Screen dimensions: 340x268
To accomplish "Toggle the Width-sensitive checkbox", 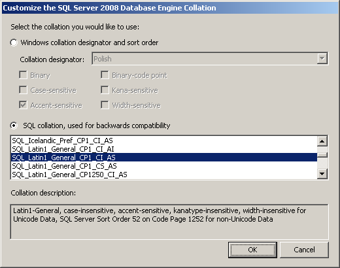I will click(x=105, y=105).
